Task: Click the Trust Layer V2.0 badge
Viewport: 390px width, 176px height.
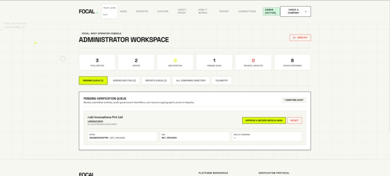Action: [109, 12]
